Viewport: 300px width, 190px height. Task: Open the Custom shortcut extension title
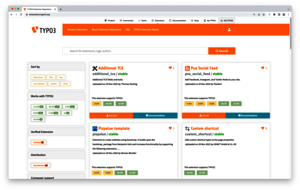pos(204,128)
